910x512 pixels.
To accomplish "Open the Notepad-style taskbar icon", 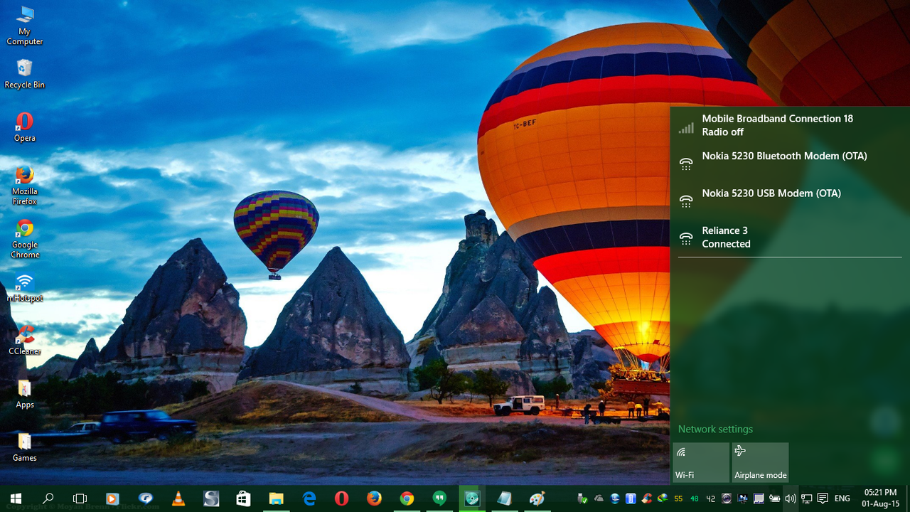I will pyautogui.click(x=504, y=498).
